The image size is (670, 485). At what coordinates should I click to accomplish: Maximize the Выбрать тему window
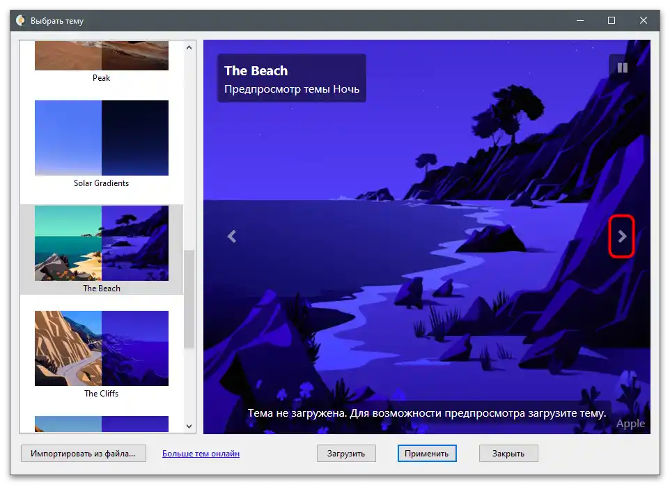pos(611,20)
